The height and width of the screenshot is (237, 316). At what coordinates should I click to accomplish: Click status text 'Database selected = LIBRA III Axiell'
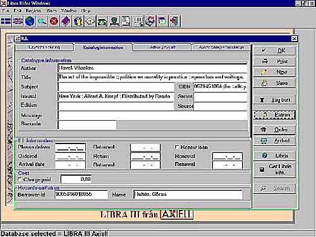click(54, 234)
